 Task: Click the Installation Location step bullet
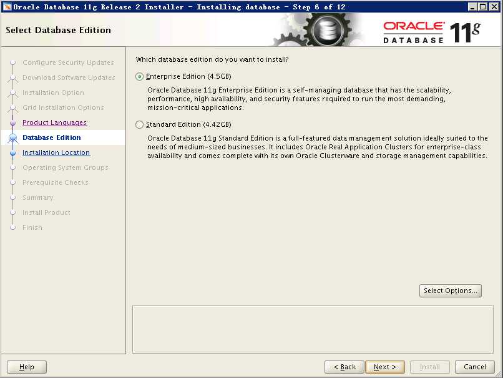(x=13, y=153)
